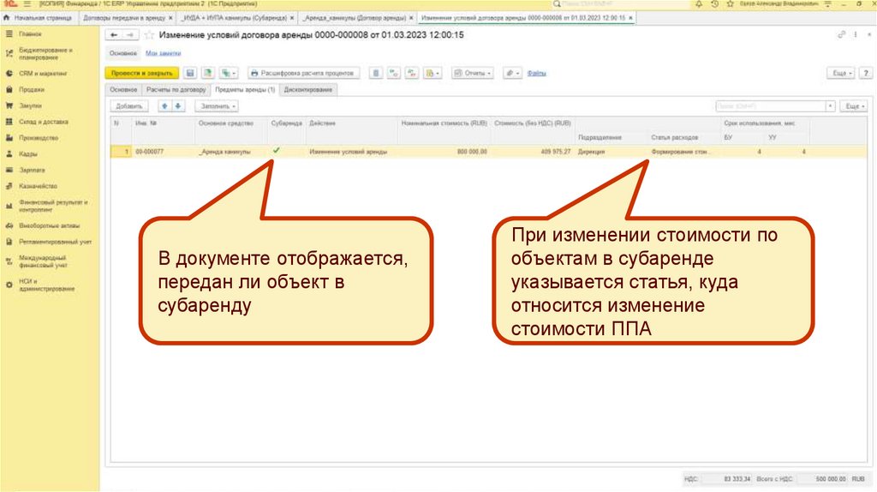The height and width of the screenshot is (492, 877).
Task: Close the Договоры передачи в аренду tab
Action: point(170,18)
